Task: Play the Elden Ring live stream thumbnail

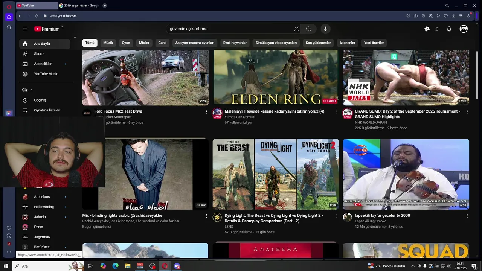Action: point(276,78)
